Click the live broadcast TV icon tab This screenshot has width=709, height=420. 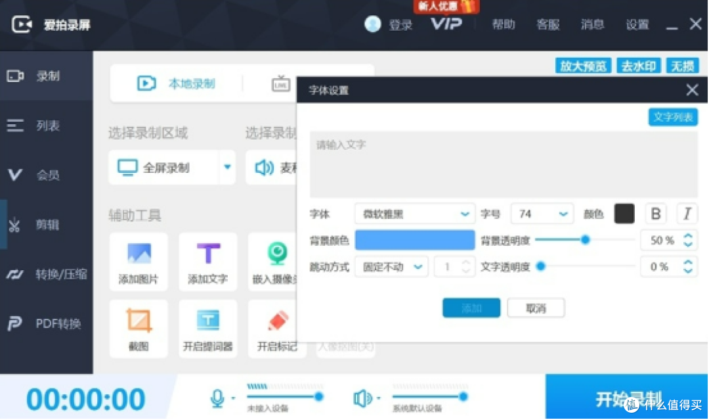coord(281,83)
